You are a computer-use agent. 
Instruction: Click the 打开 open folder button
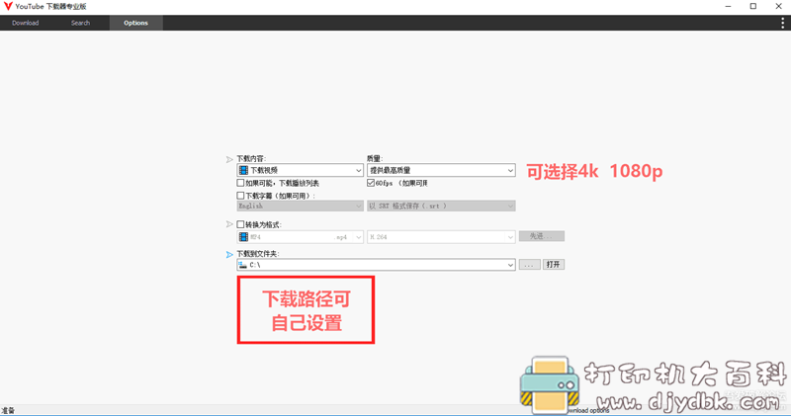(x=554, y=265)
